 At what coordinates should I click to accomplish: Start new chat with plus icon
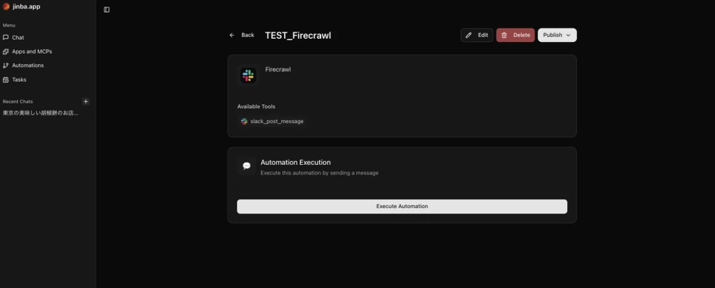pos(86,101)
